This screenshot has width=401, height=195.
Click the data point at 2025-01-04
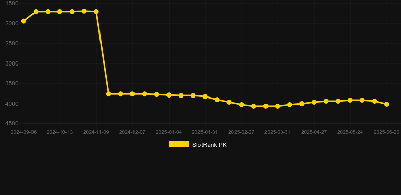coord(169,95)
